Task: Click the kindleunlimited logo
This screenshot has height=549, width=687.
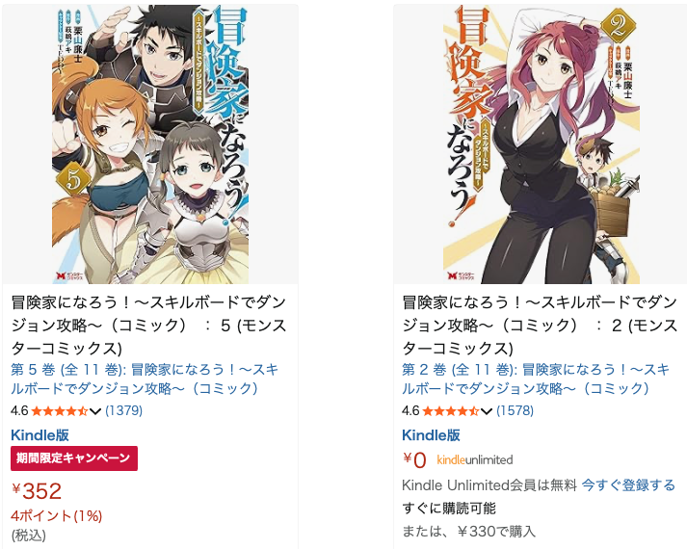Action: pyautogui.click(x=475, y=460)
